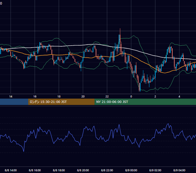Click the tallest candle wick spike near 23:00

coord(120,41)
